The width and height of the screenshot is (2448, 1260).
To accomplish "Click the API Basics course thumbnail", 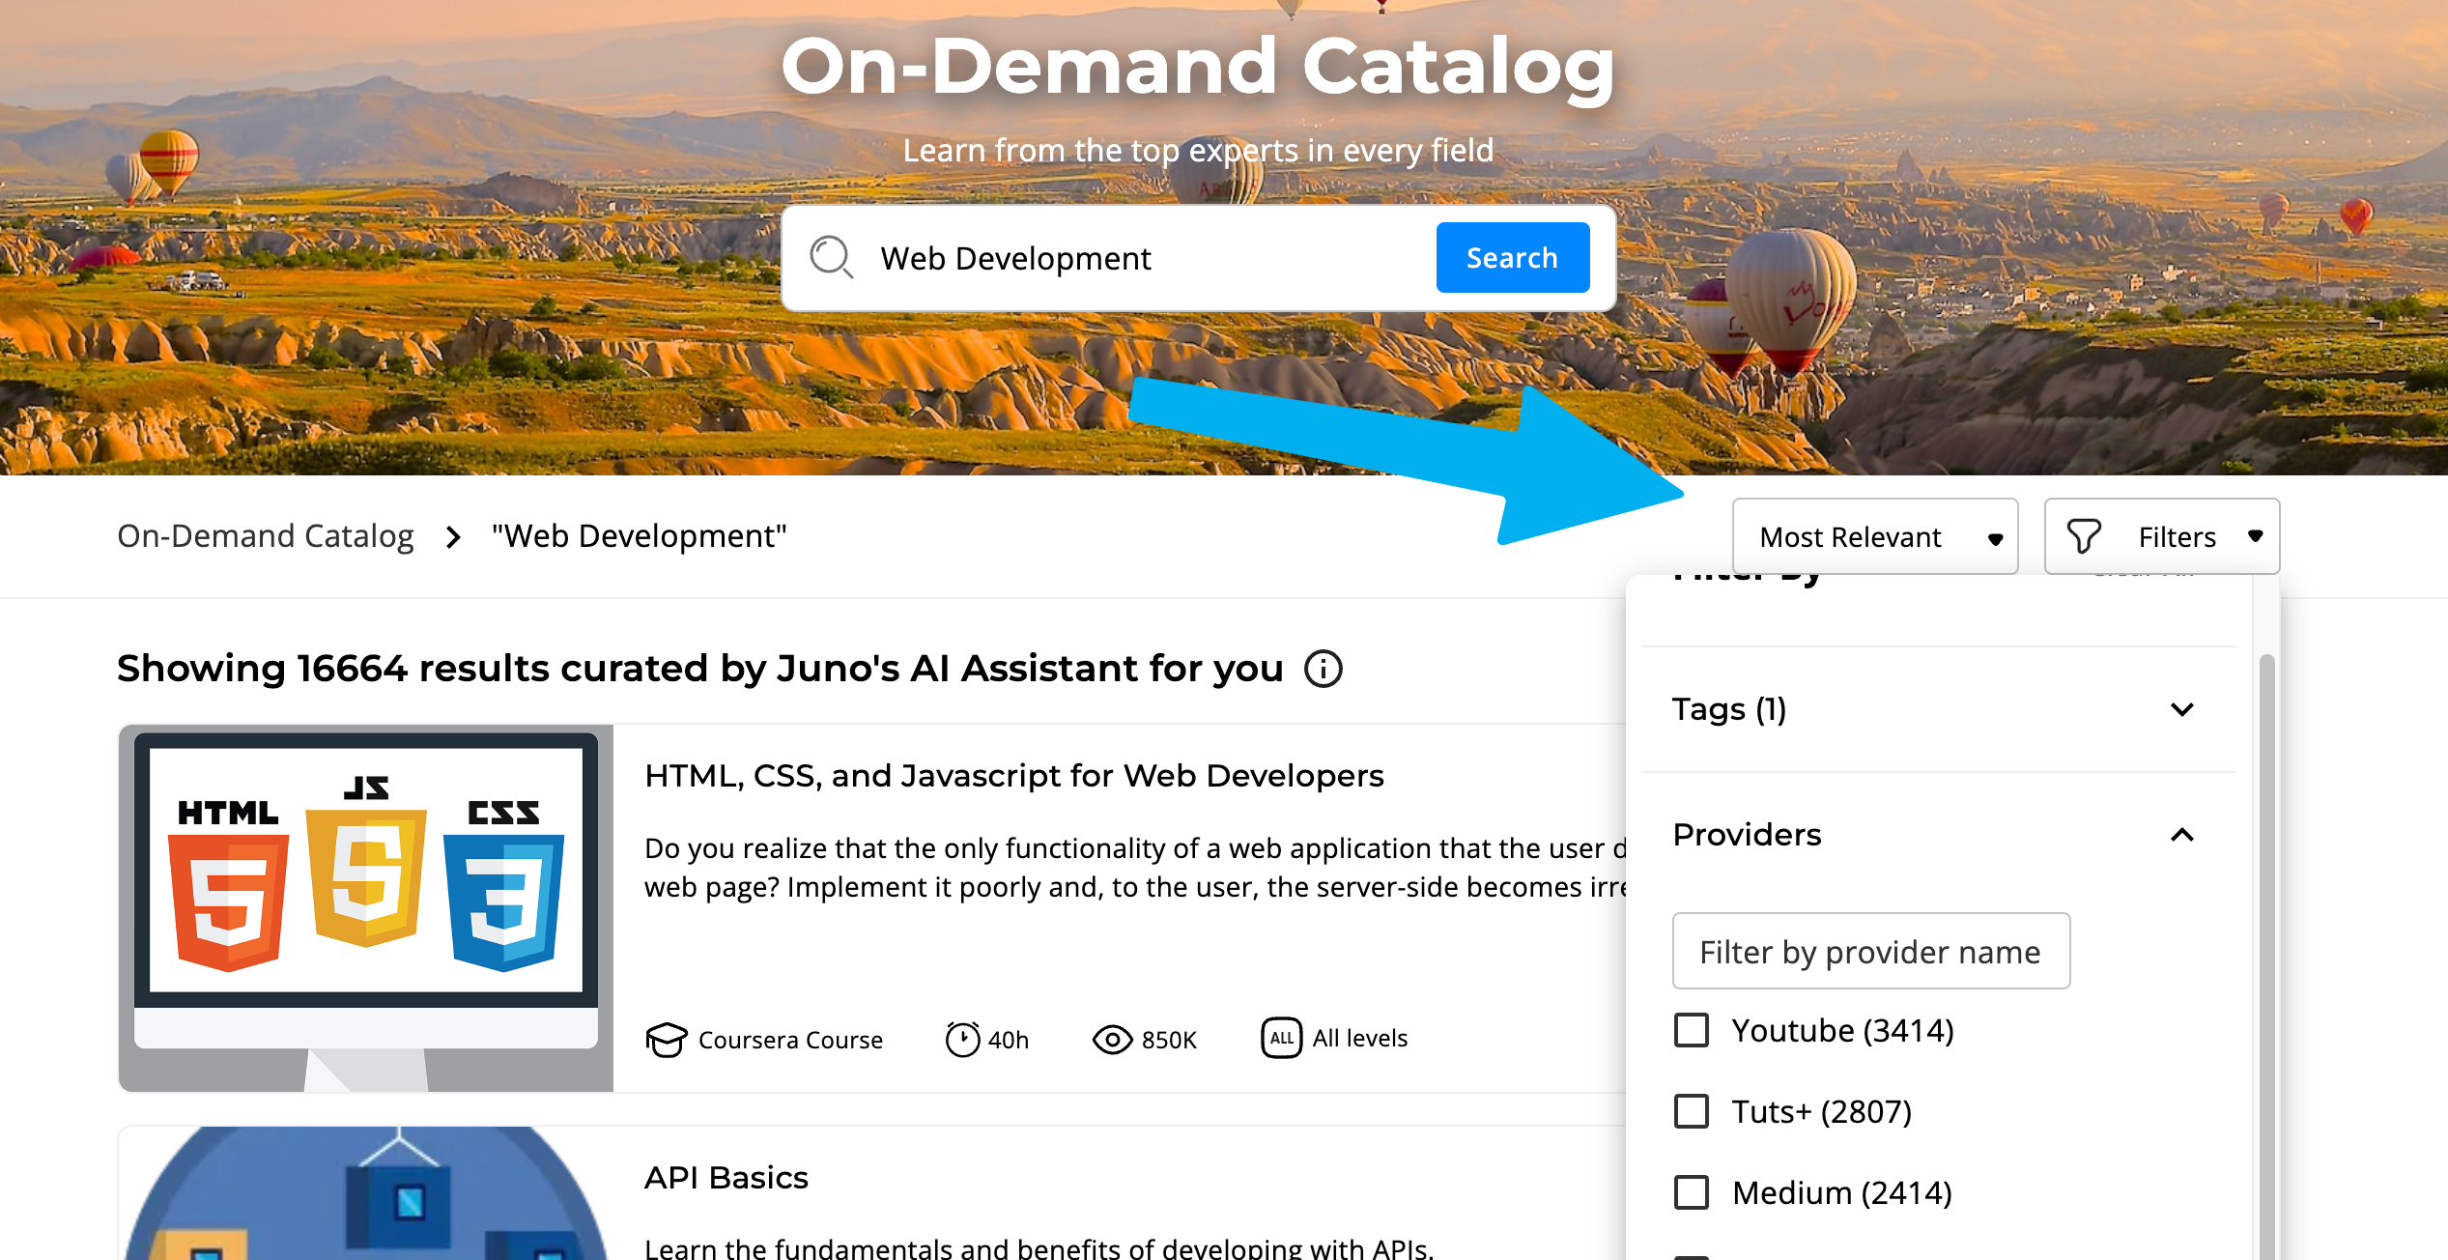I will 366,1193.
